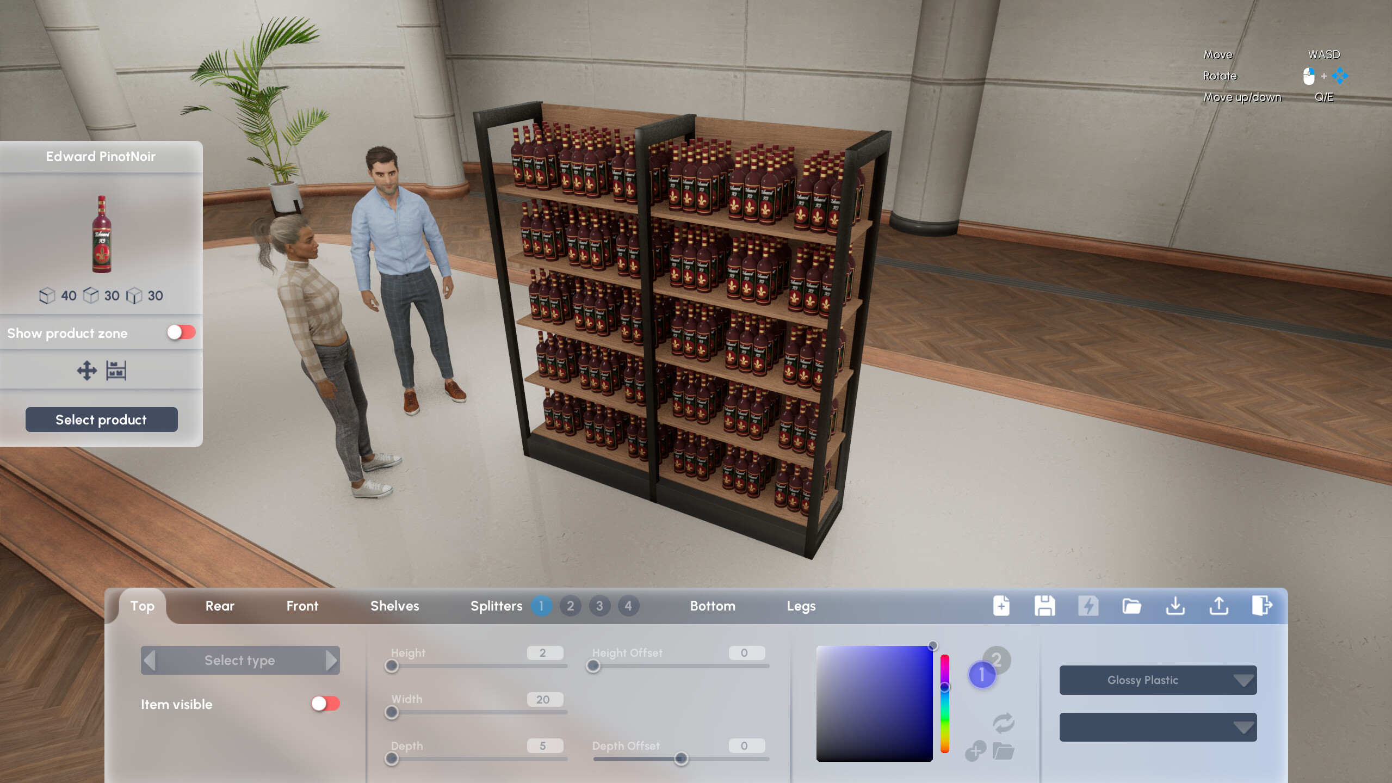Click the Select product button

click(x=101, y=419)
